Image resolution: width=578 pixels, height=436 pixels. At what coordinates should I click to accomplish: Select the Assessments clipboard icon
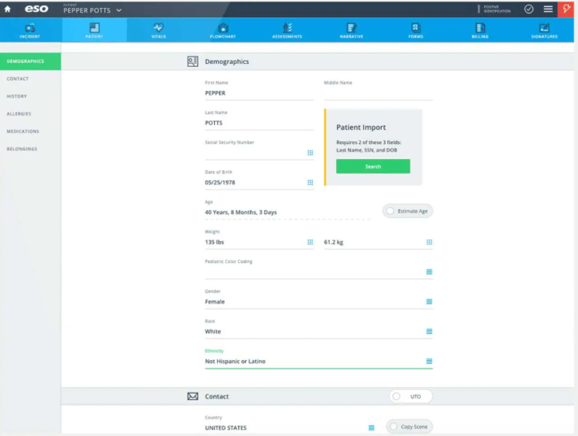[286, 27]
